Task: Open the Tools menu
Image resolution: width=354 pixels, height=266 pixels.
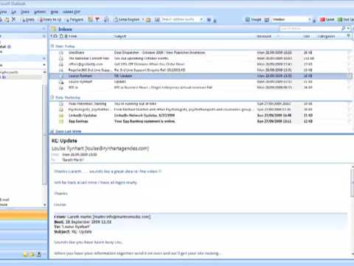Action: coord(25,12)
